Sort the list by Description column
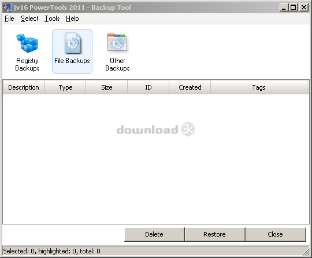Image resolution: width=312 pixels, height=258 pixels. (x=24, y=87)
